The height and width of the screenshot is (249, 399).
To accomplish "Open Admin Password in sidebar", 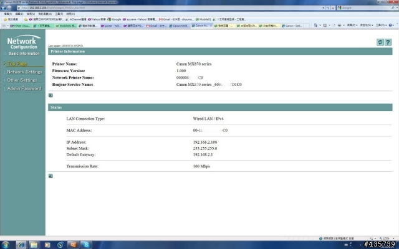I will click(24, 88).
